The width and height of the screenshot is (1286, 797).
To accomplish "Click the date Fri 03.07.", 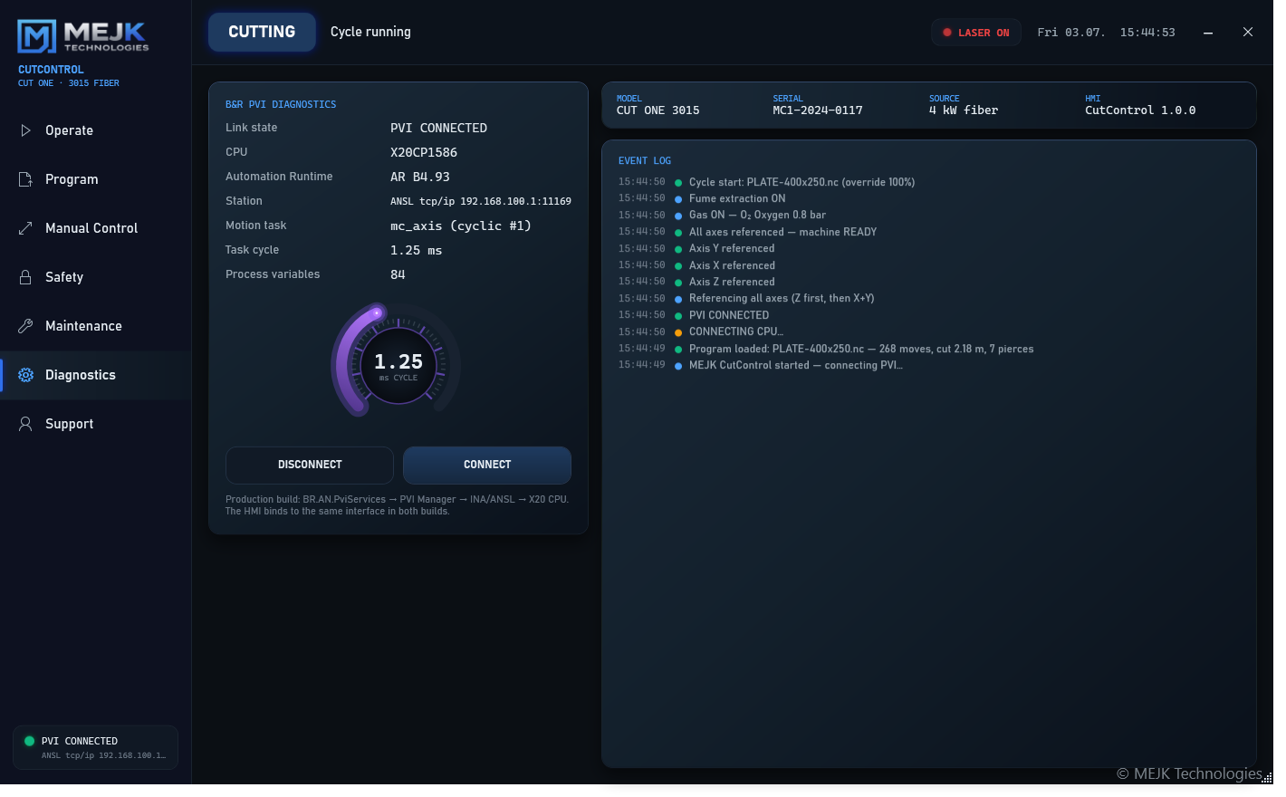I will click(1071, 33).
